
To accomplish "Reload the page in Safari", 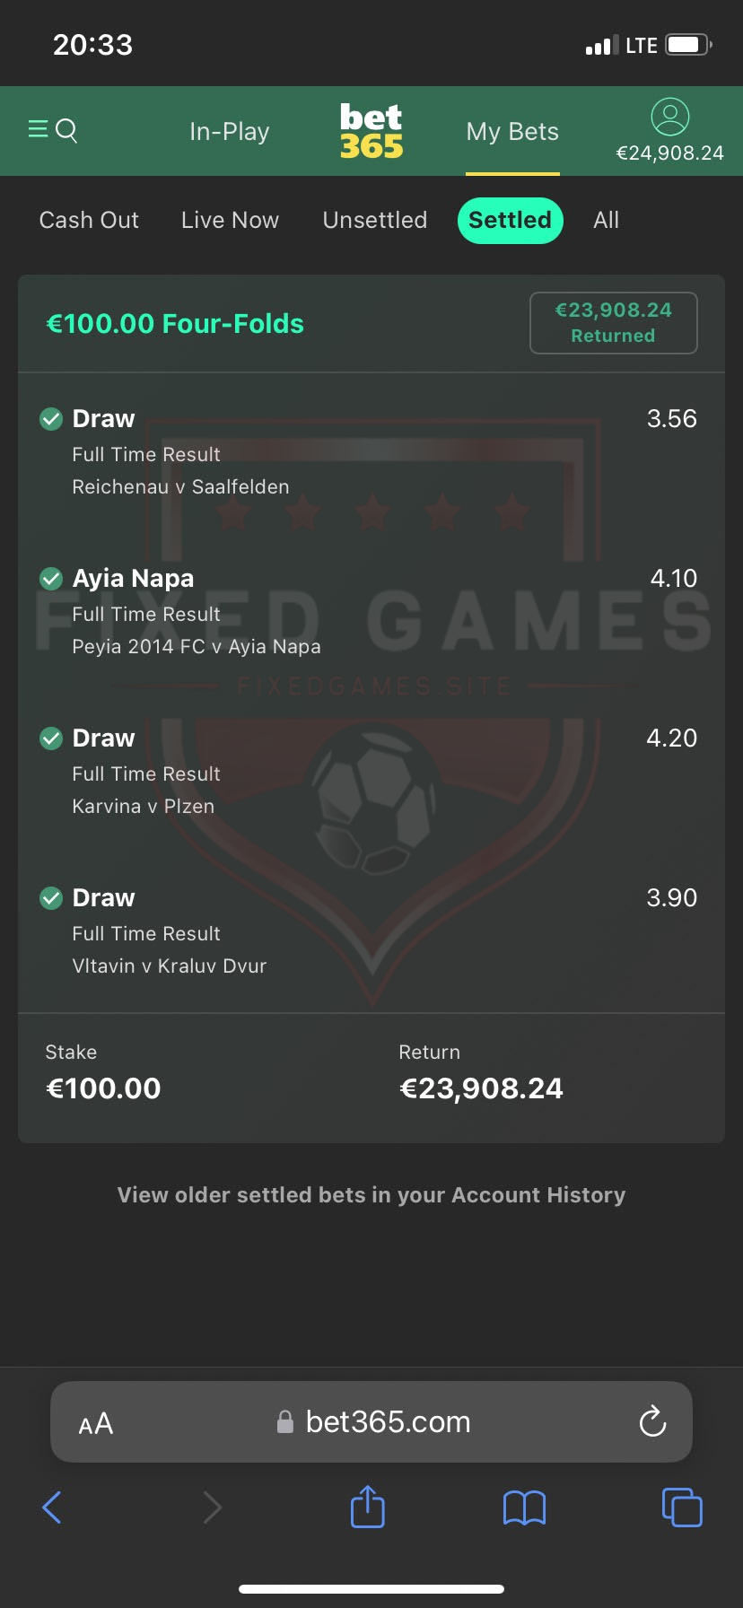I will point(652,1421).
